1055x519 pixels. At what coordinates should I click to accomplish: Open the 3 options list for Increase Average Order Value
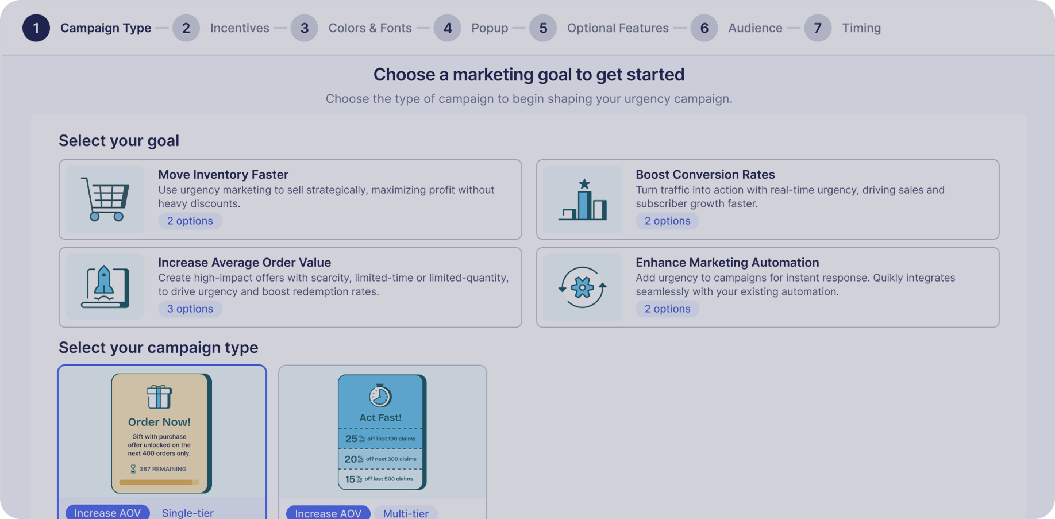pos(190,309)
